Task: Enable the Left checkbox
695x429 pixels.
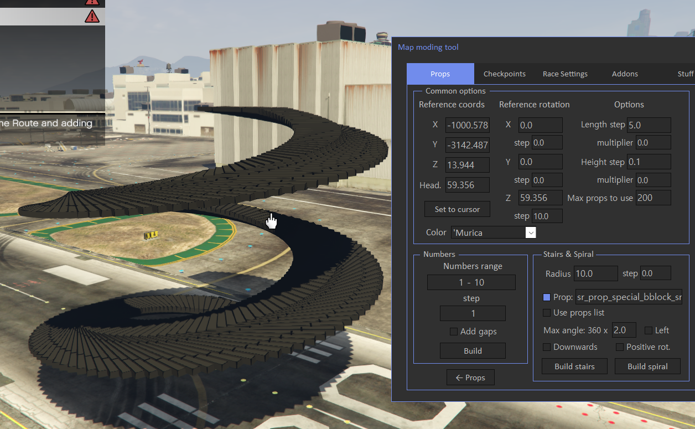Action: [649, 330]
